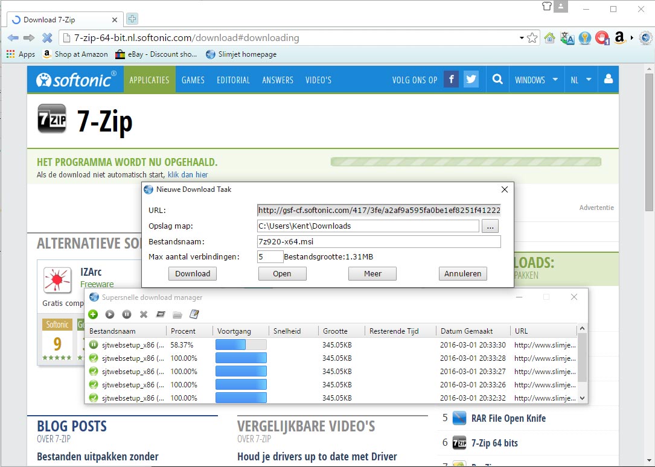This screenshot has height=467, width=655.
Task: Open the browser gear settings menu
Action: coord(646,38)
